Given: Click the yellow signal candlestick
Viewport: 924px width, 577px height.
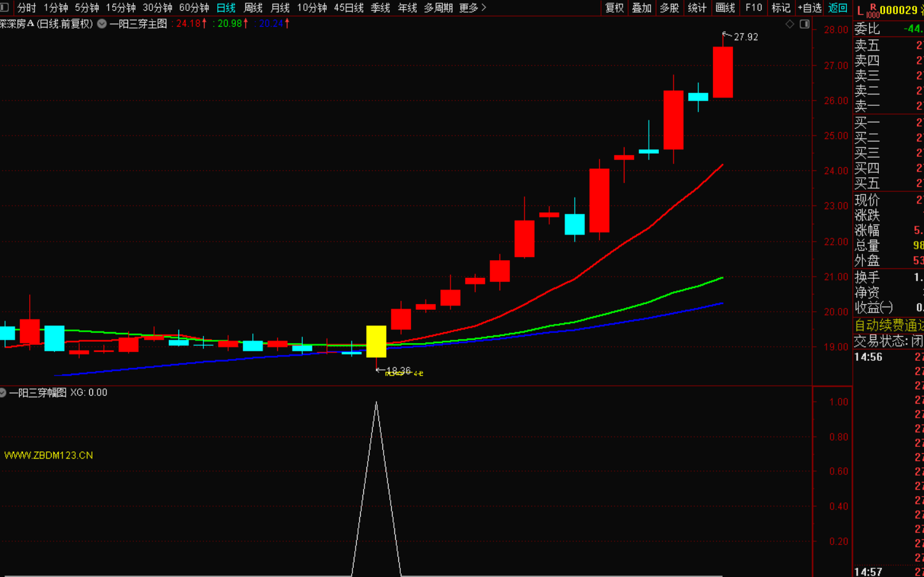Looking at the screenshot, I should point(376,341).
